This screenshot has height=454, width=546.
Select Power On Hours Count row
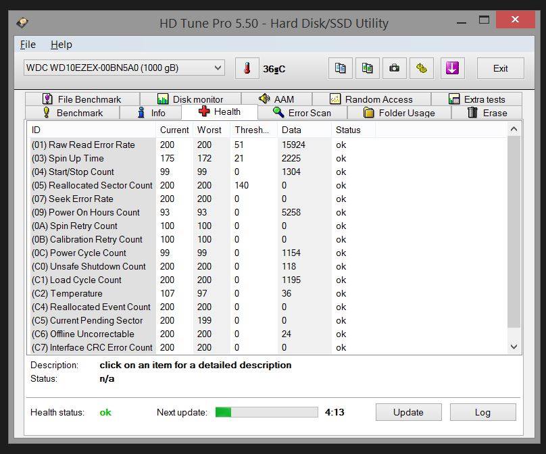coord(267,212)
